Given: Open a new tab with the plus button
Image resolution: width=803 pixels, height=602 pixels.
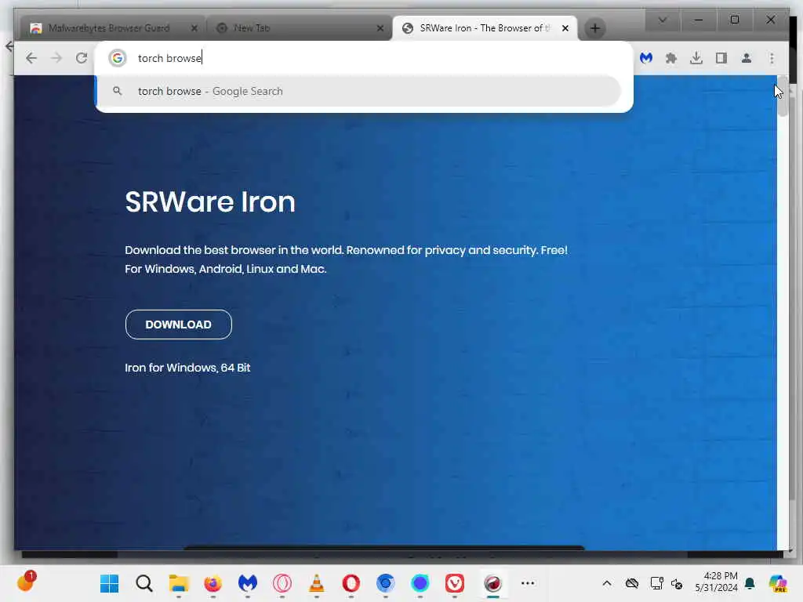Looking at the screenshot, I should pos(594,28).
